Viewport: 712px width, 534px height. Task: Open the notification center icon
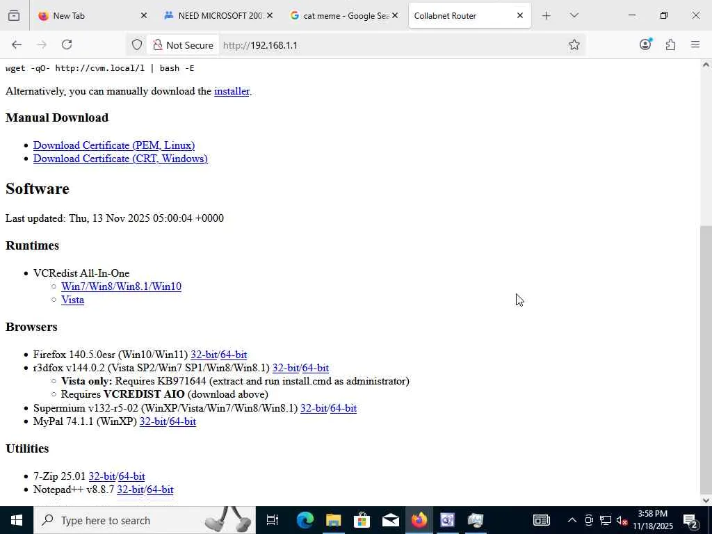pyautogui.click(x=690, y=520)
